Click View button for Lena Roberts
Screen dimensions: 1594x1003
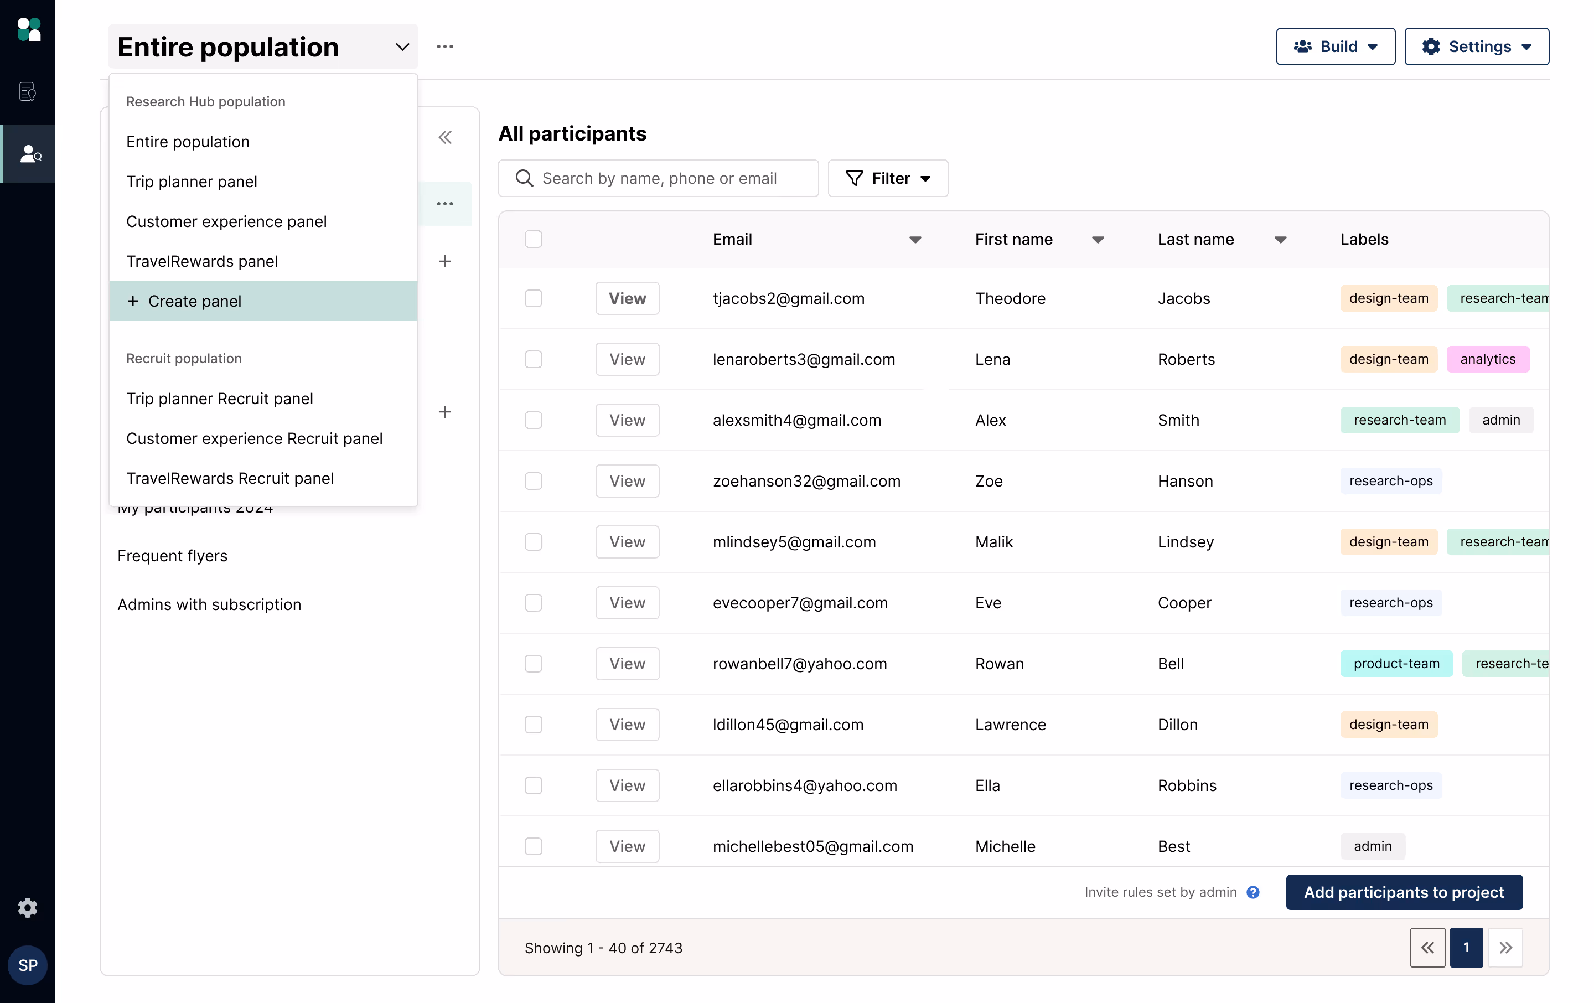coord(626,359)
